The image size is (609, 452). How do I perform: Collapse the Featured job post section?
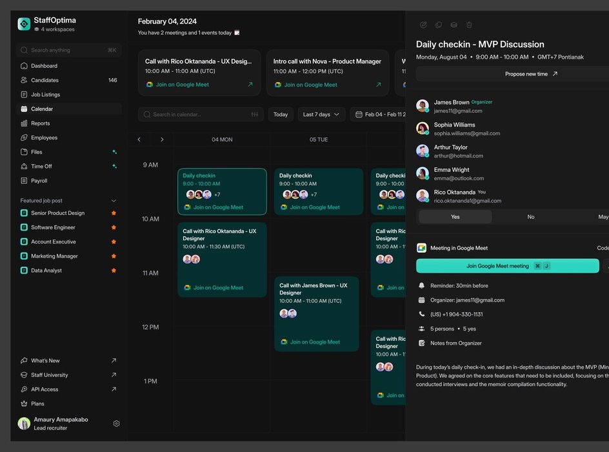(x=114, y=201)
